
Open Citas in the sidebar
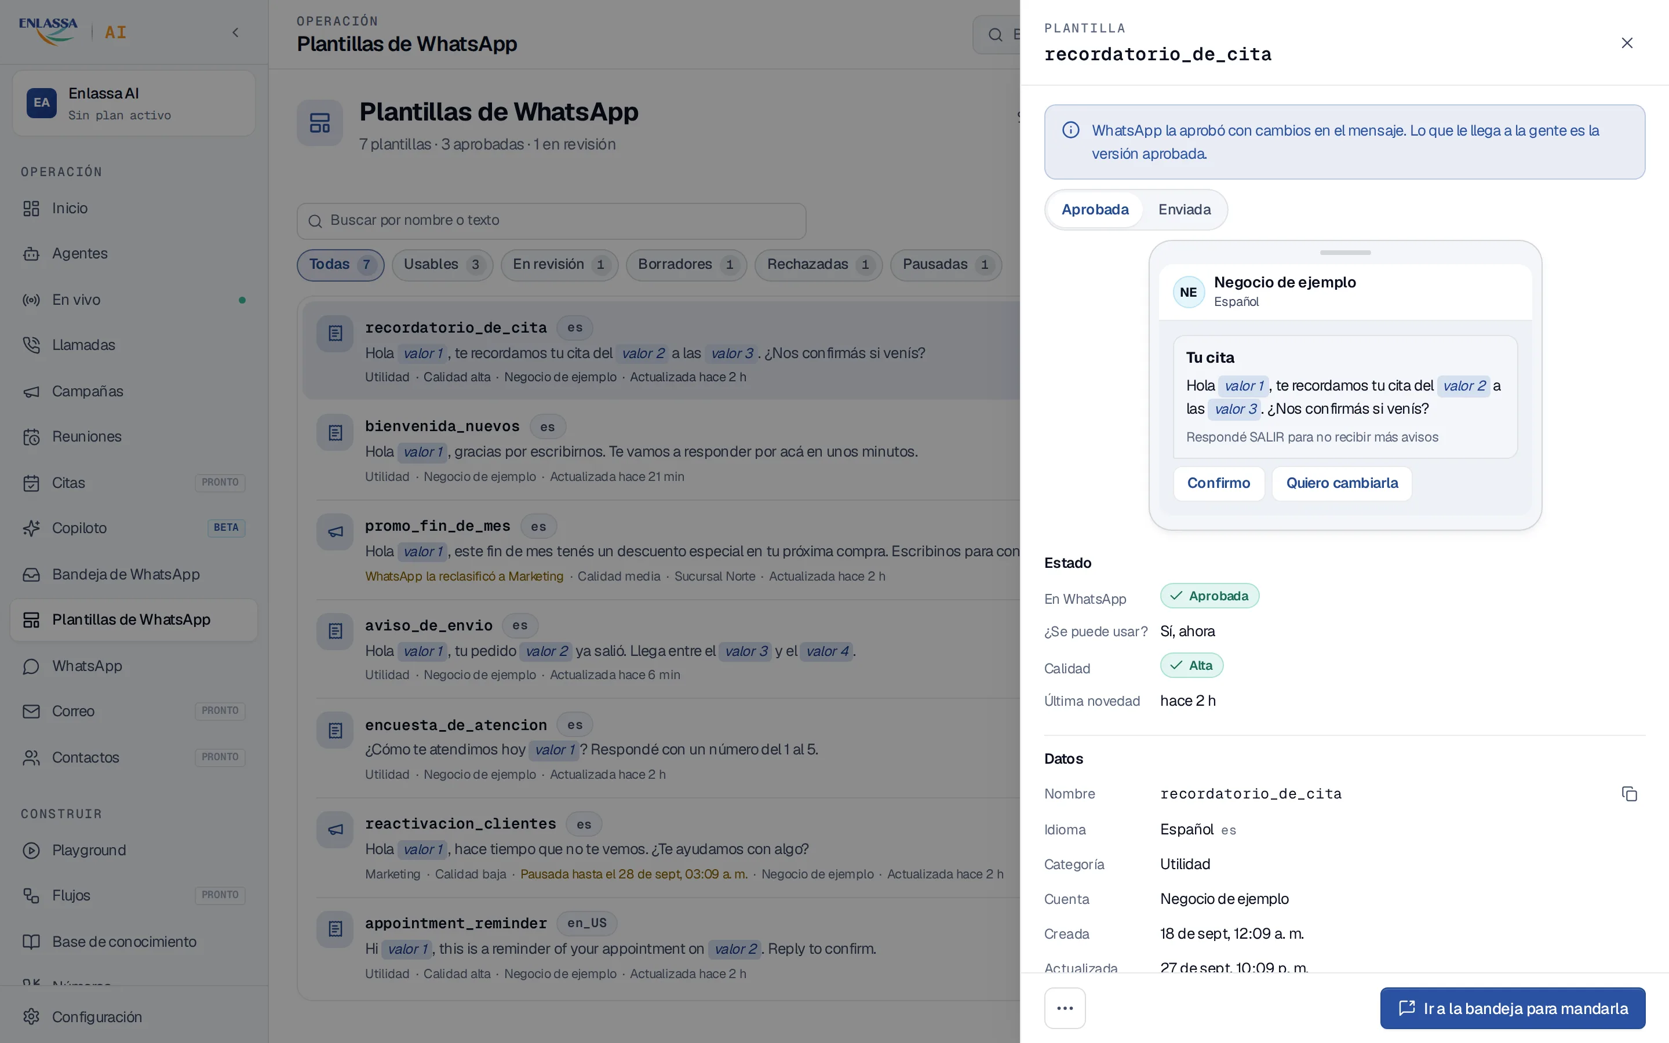pyautogui.click(x=134, y=483)
